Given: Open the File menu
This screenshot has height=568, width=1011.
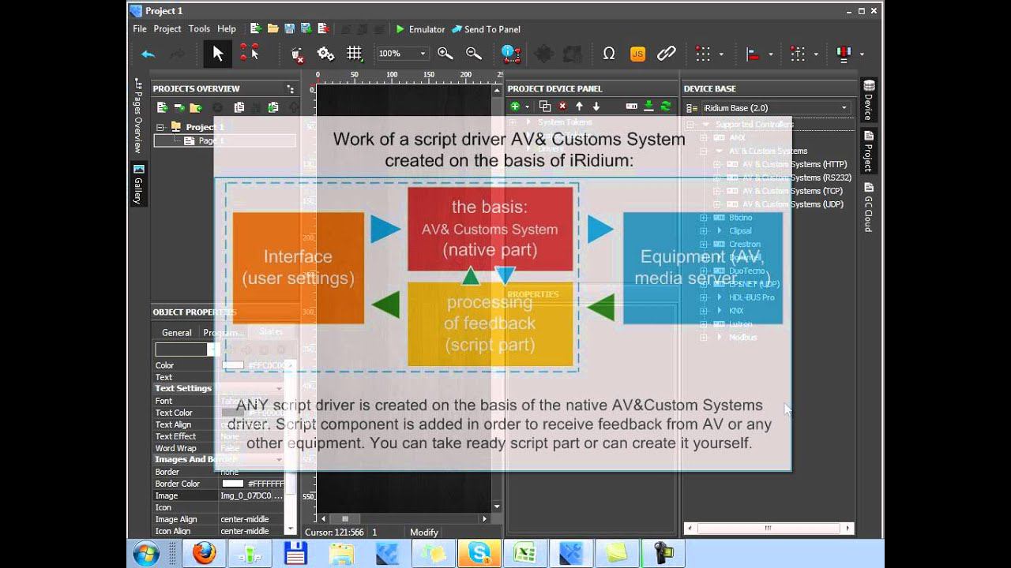Looking at the screenshot, I should [x=140, y=29].
